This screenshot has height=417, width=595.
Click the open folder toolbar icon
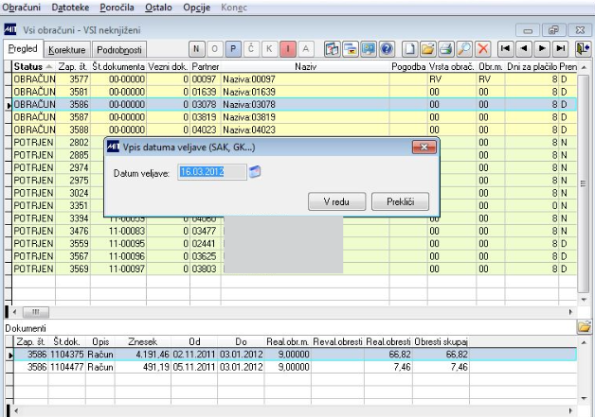coord(427,49)
